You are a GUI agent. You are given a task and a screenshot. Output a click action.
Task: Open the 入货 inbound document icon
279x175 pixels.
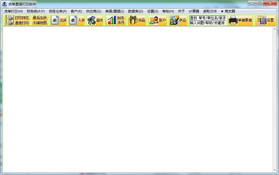pos(77,20)
